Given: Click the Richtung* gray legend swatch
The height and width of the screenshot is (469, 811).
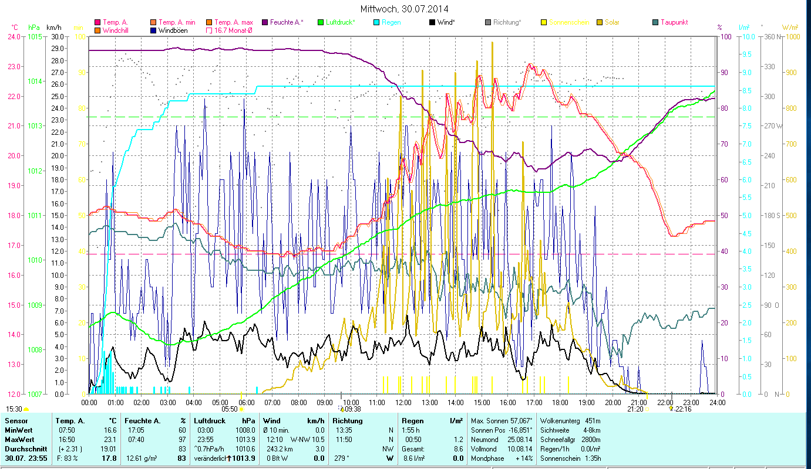Looking at the screenshot, I should pos(488,22).
